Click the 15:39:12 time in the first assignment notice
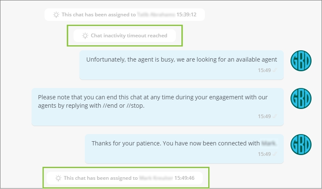The image size is (322, 189). (190, 15)
